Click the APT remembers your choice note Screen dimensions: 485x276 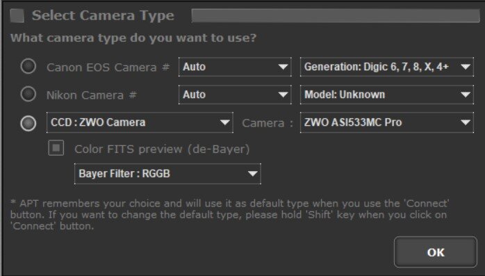230,215
